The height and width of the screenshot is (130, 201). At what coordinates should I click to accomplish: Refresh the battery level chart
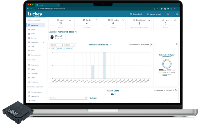(x=176, y=44)
